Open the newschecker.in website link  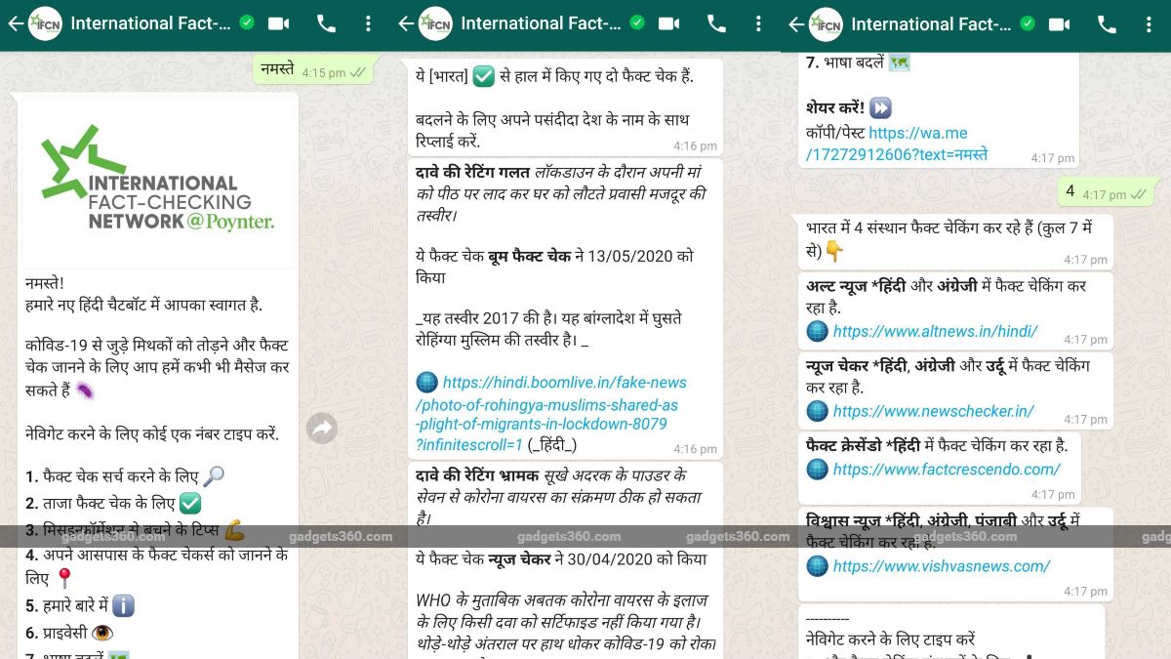coord(932,411)
